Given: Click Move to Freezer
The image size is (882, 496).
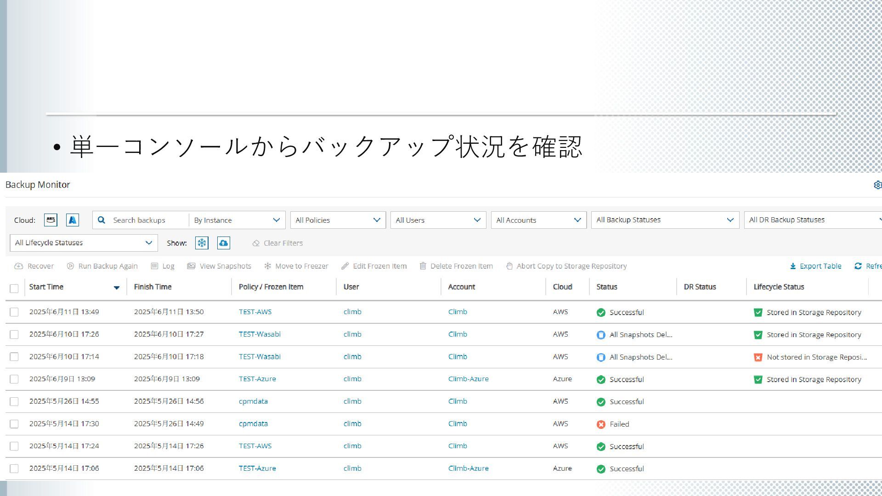Looking at the screenshot, I should [296, 266].
